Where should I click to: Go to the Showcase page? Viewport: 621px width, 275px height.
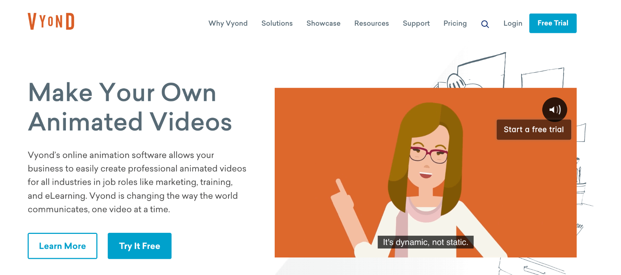[x=323, y=23]
